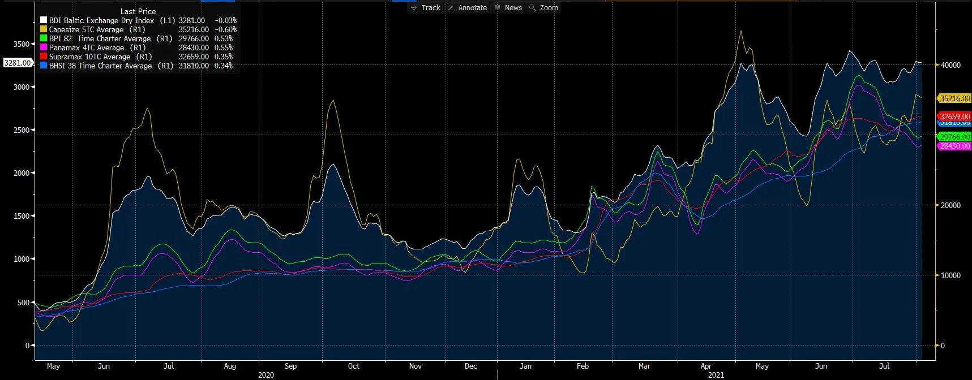This screenshot has height=380, width=972.
Task: Select 'Panamax 4TC Average' legend entry
Action: point(87,47)
